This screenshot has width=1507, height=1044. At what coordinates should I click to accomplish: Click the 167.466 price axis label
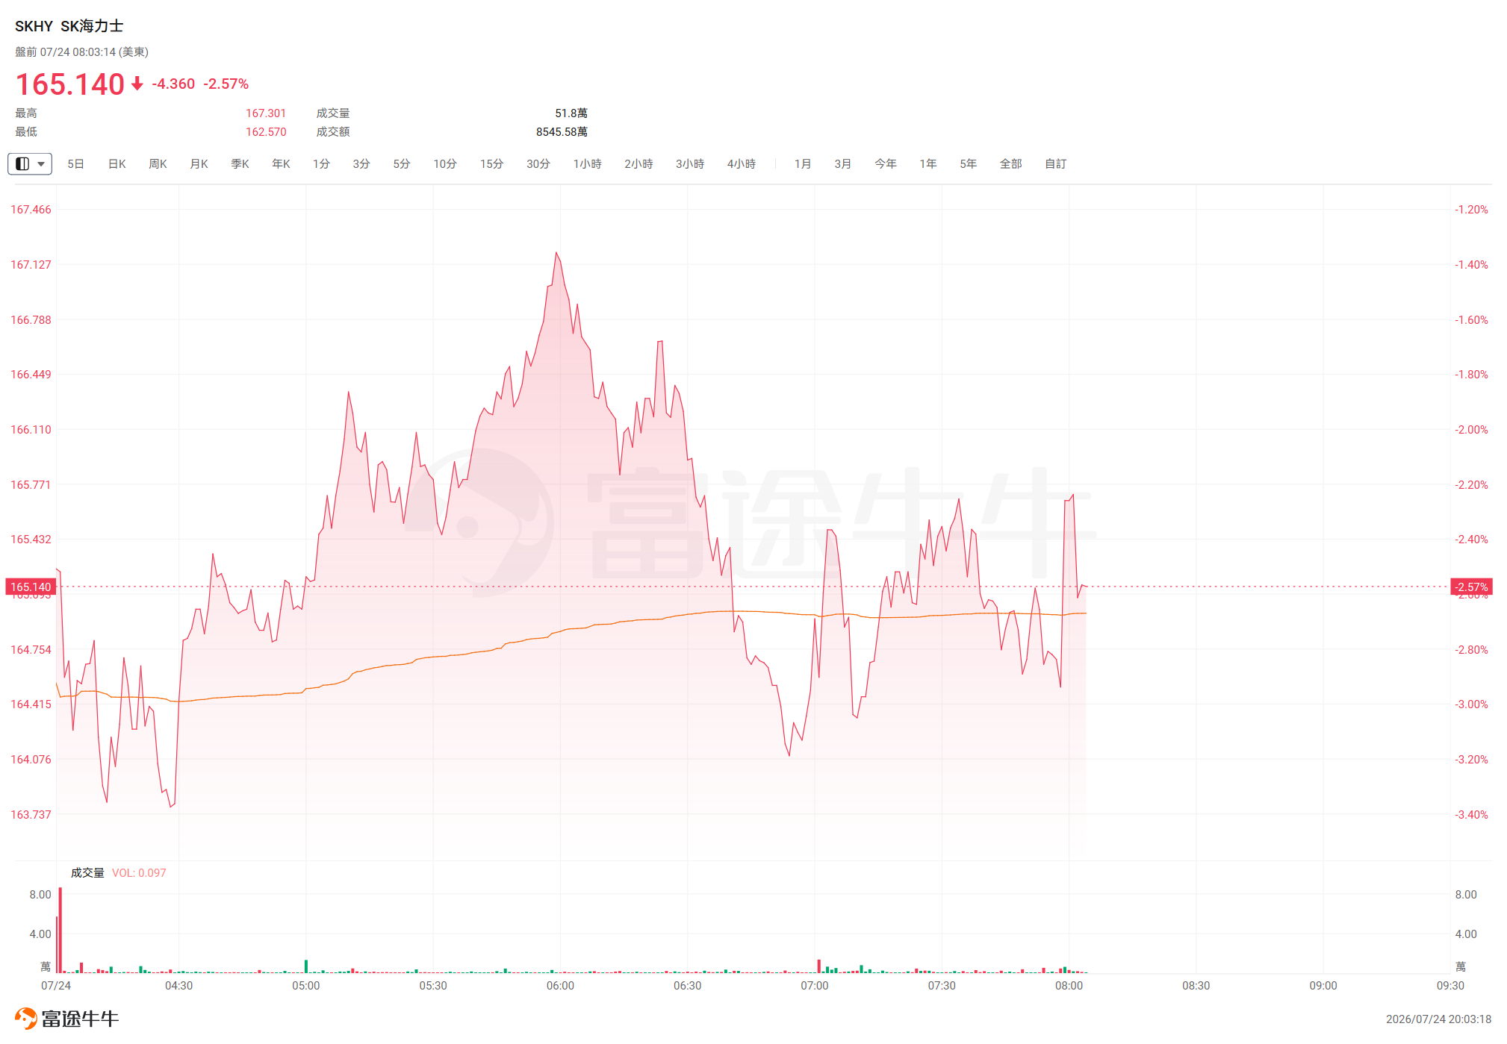coord(31,210)
